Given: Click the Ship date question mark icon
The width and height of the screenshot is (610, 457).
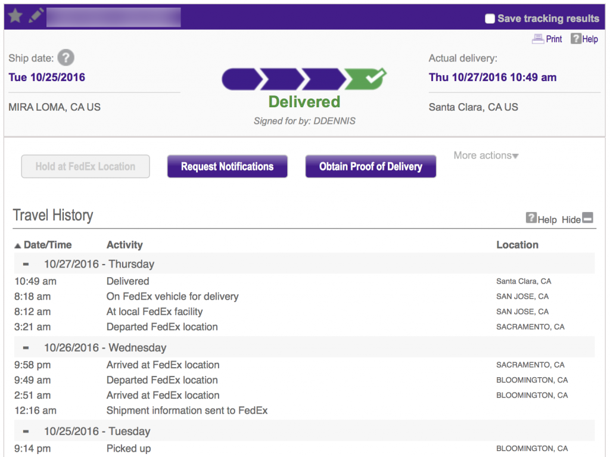Looking at the screenshot, I should tap(66, 58).
